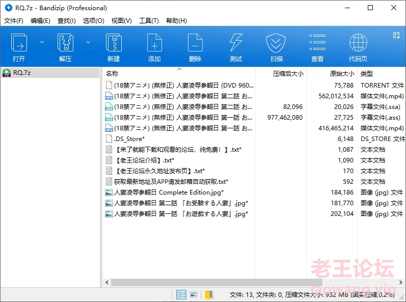
Task: Click image icon of 第二話「お受験する人妻」.jpg*
Action: point(109,203)
